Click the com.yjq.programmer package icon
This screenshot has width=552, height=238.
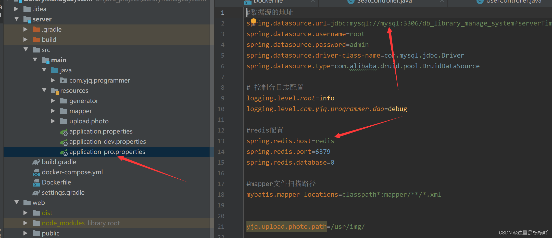(x=64, y=81)
